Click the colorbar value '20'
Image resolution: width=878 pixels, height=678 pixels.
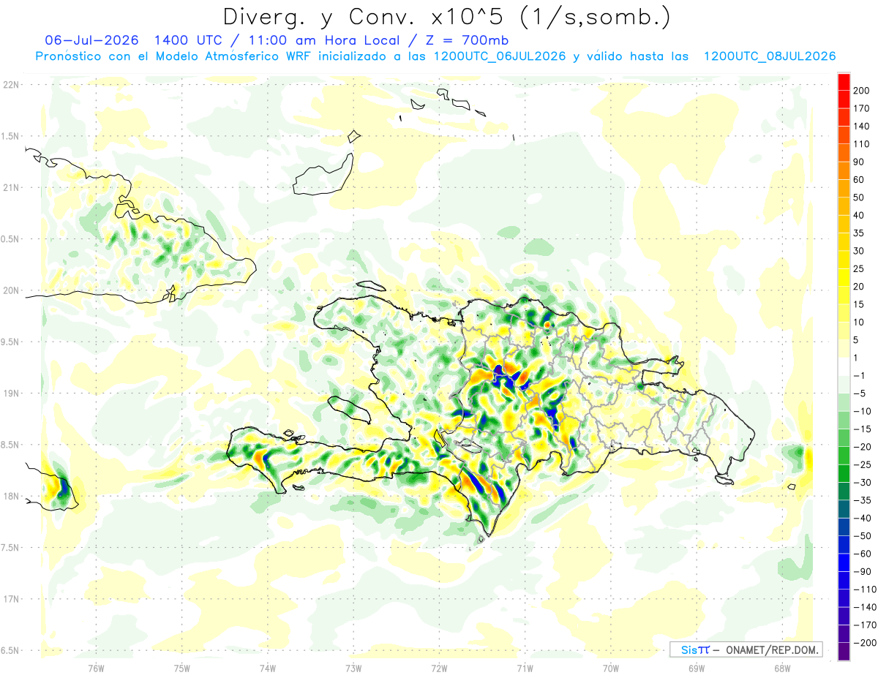pyautogui.click(x=859, y=287)
